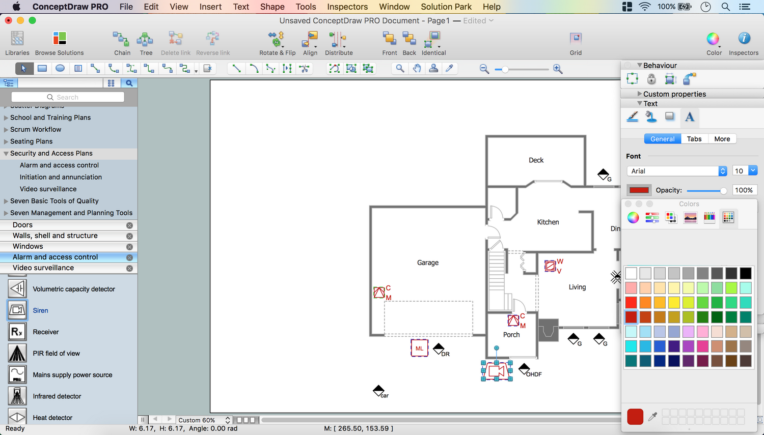
Task: Click the Align toolbar icon
Action: coord(310,39)
